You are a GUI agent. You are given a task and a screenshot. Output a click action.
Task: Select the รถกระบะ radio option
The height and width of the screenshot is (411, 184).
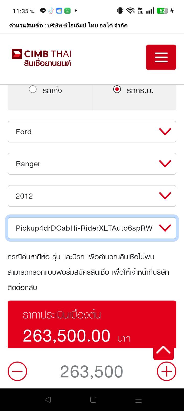point(117,89)
